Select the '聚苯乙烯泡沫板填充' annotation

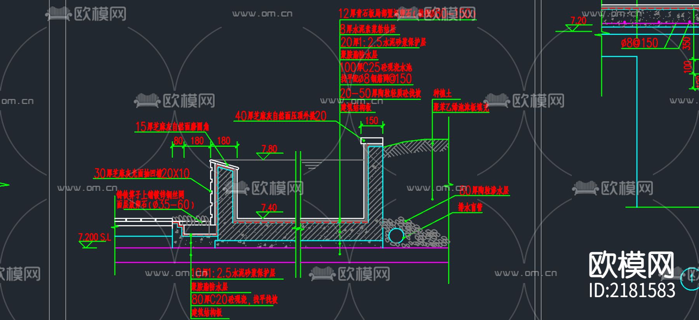pyautogui.click(x=461, y=107)
